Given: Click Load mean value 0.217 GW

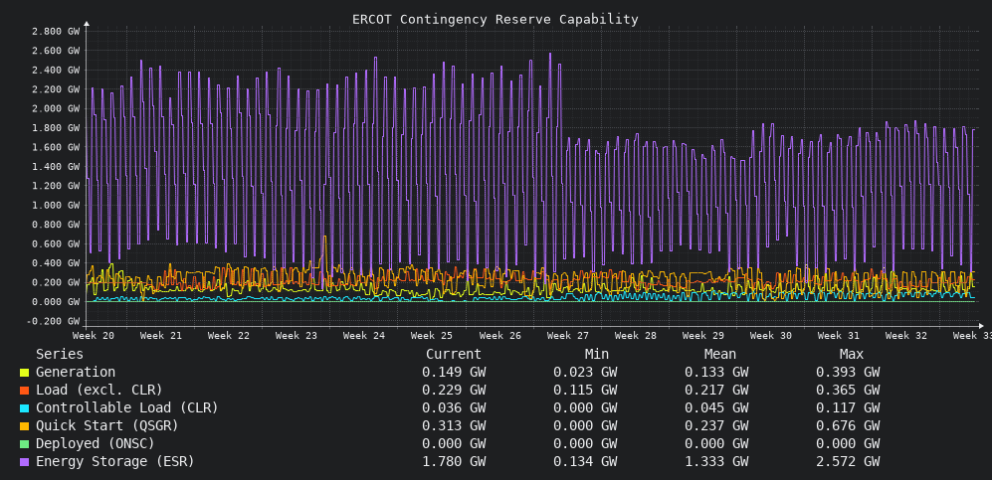Looking at the screenshot, I should click(716, 390).
